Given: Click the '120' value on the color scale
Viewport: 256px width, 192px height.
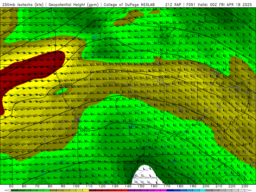Looking at the screenshot, I should pyautogui.click(x=102, y=186).
